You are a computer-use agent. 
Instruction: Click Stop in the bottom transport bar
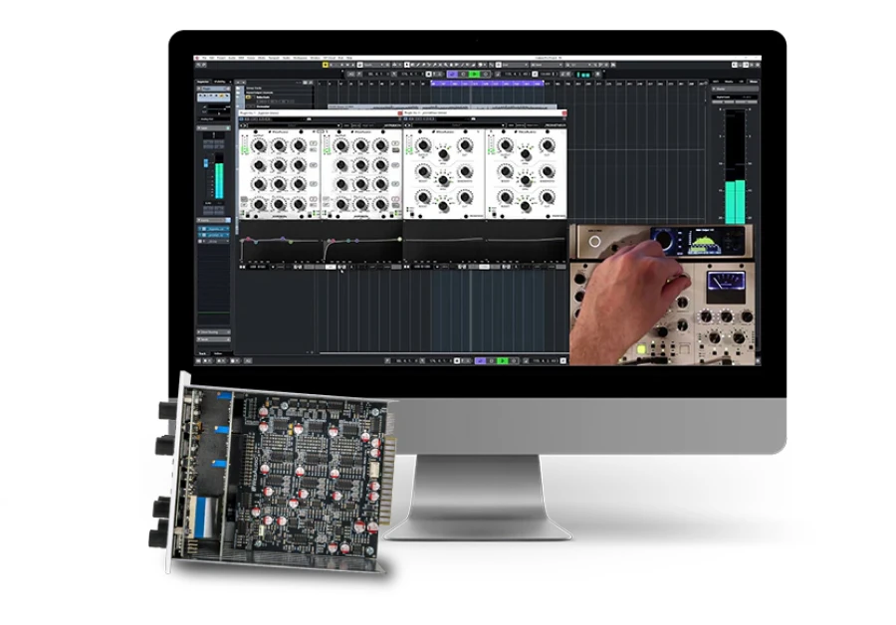click(491, 360)
